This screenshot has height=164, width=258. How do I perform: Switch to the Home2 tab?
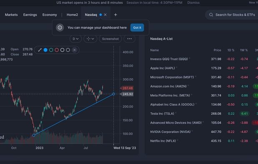pos(72,15)
